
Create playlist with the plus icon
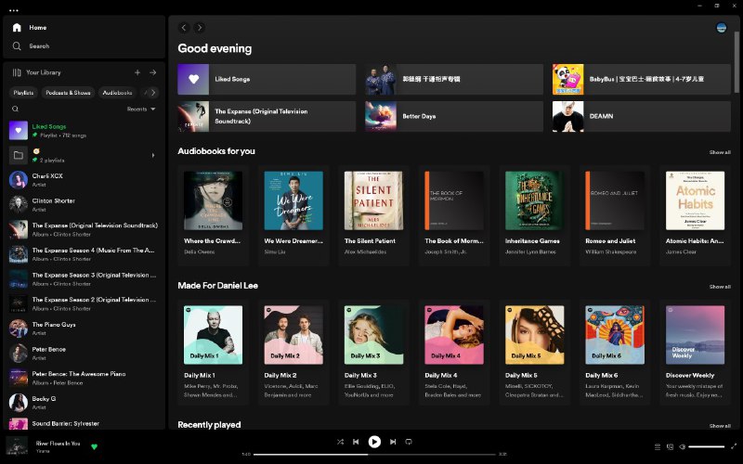point(137,72)
